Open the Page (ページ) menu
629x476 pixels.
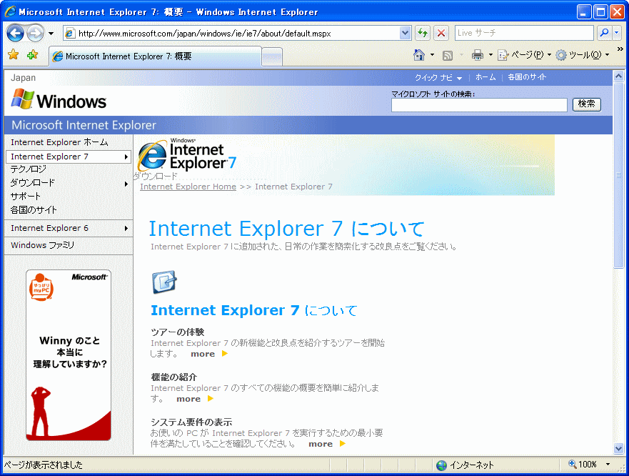[x=524, y=55]
